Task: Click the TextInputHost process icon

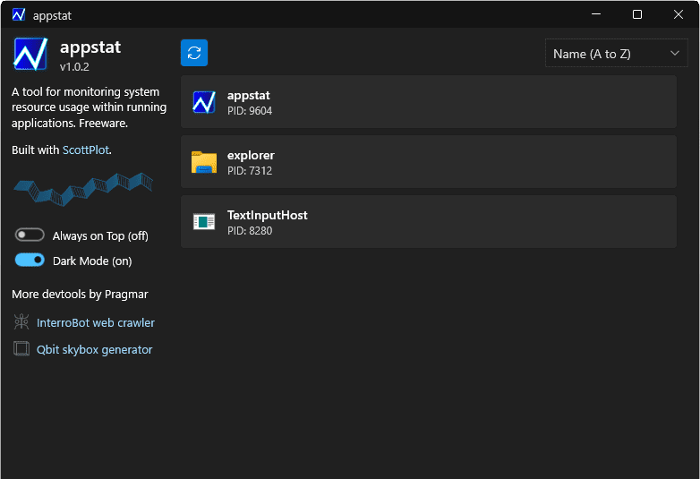Action: coord(204,222)
